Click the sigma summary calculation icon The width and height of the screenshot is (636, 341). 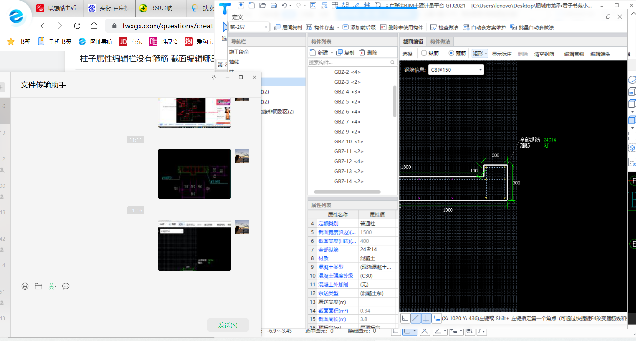click(x=313, y=5)
